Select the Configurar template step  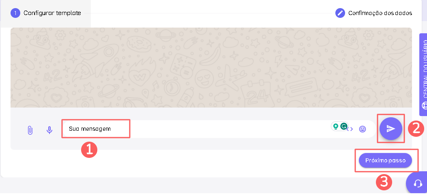52,13
